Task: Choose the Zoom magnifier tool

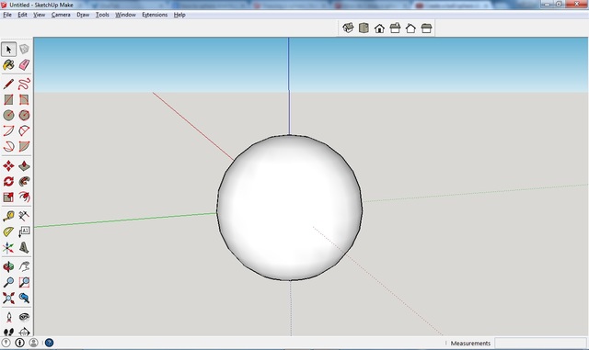Action: click(x=8, y=282)
